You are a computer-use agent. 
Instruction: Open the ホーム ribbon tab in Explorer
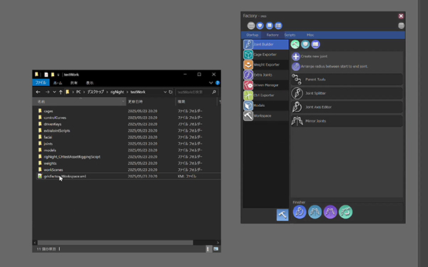tap(58, 83)
